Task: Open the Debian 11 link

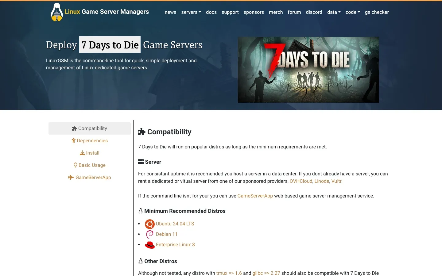Action: coord(167,234)
